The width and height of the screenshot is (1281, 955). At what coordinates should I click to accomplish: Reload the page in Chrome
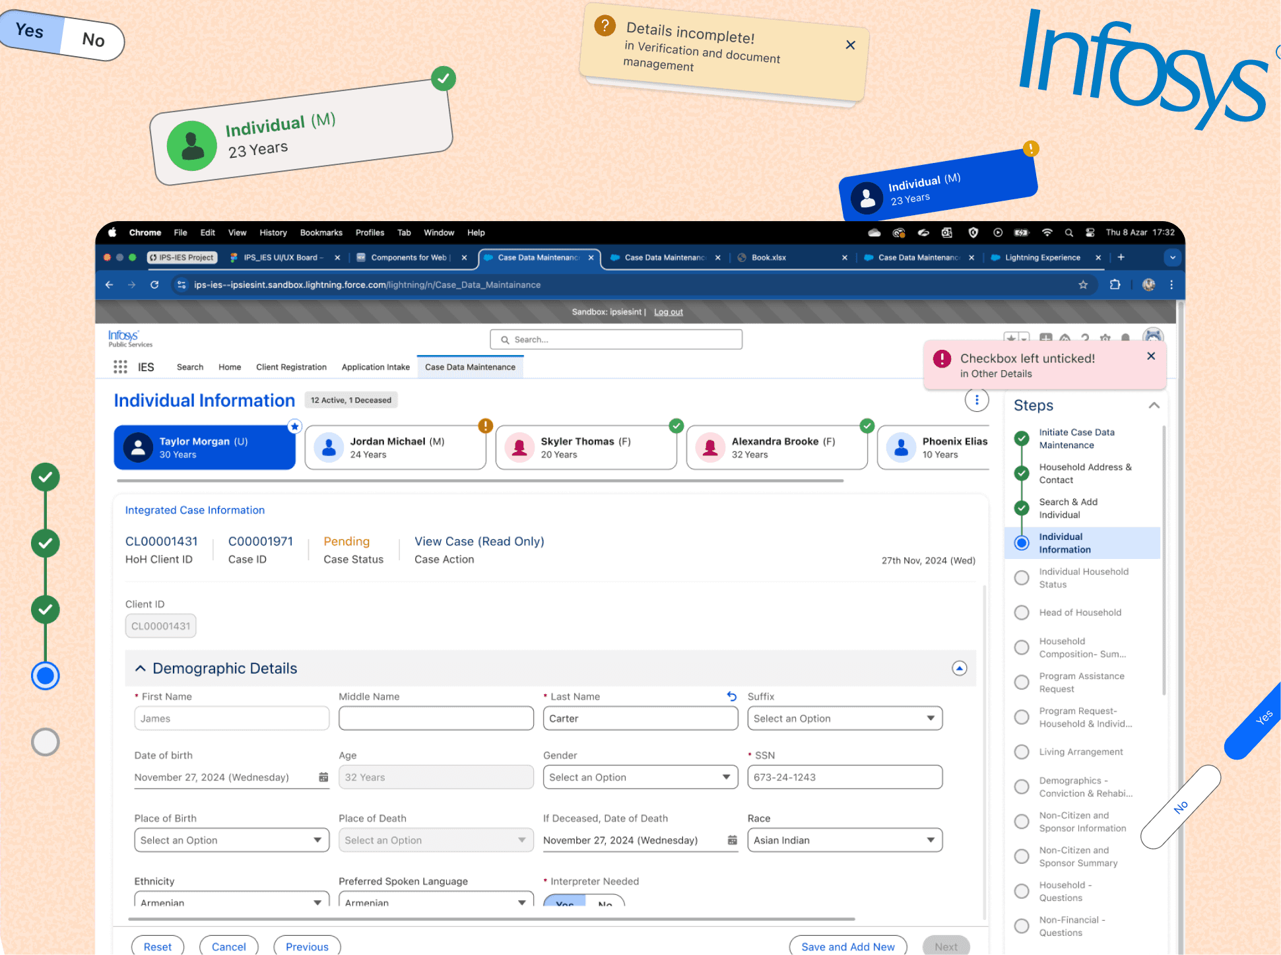(154, 285)
